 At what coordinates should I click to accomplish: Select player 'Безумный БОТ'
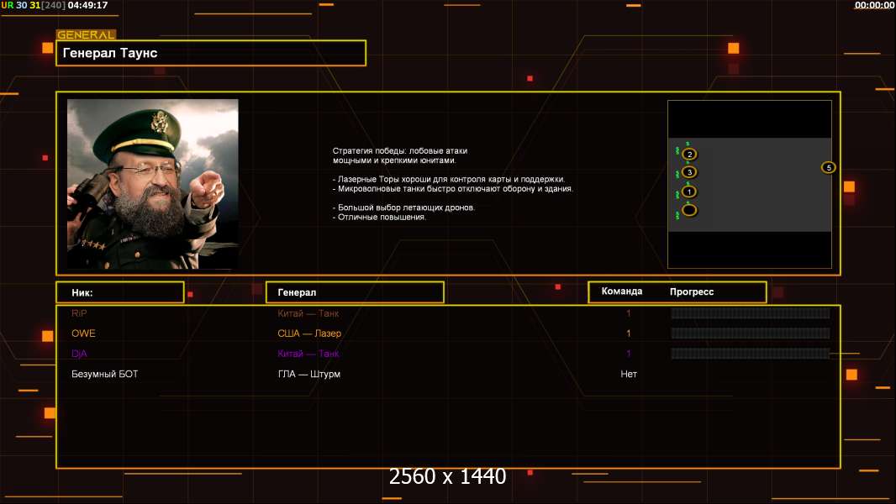(x=104, y=374)
